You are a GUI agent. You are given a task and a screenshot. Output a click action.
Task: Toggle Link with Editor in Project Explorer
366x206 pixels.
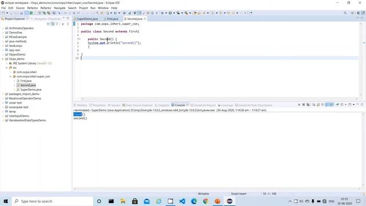[x=53, y=24]
